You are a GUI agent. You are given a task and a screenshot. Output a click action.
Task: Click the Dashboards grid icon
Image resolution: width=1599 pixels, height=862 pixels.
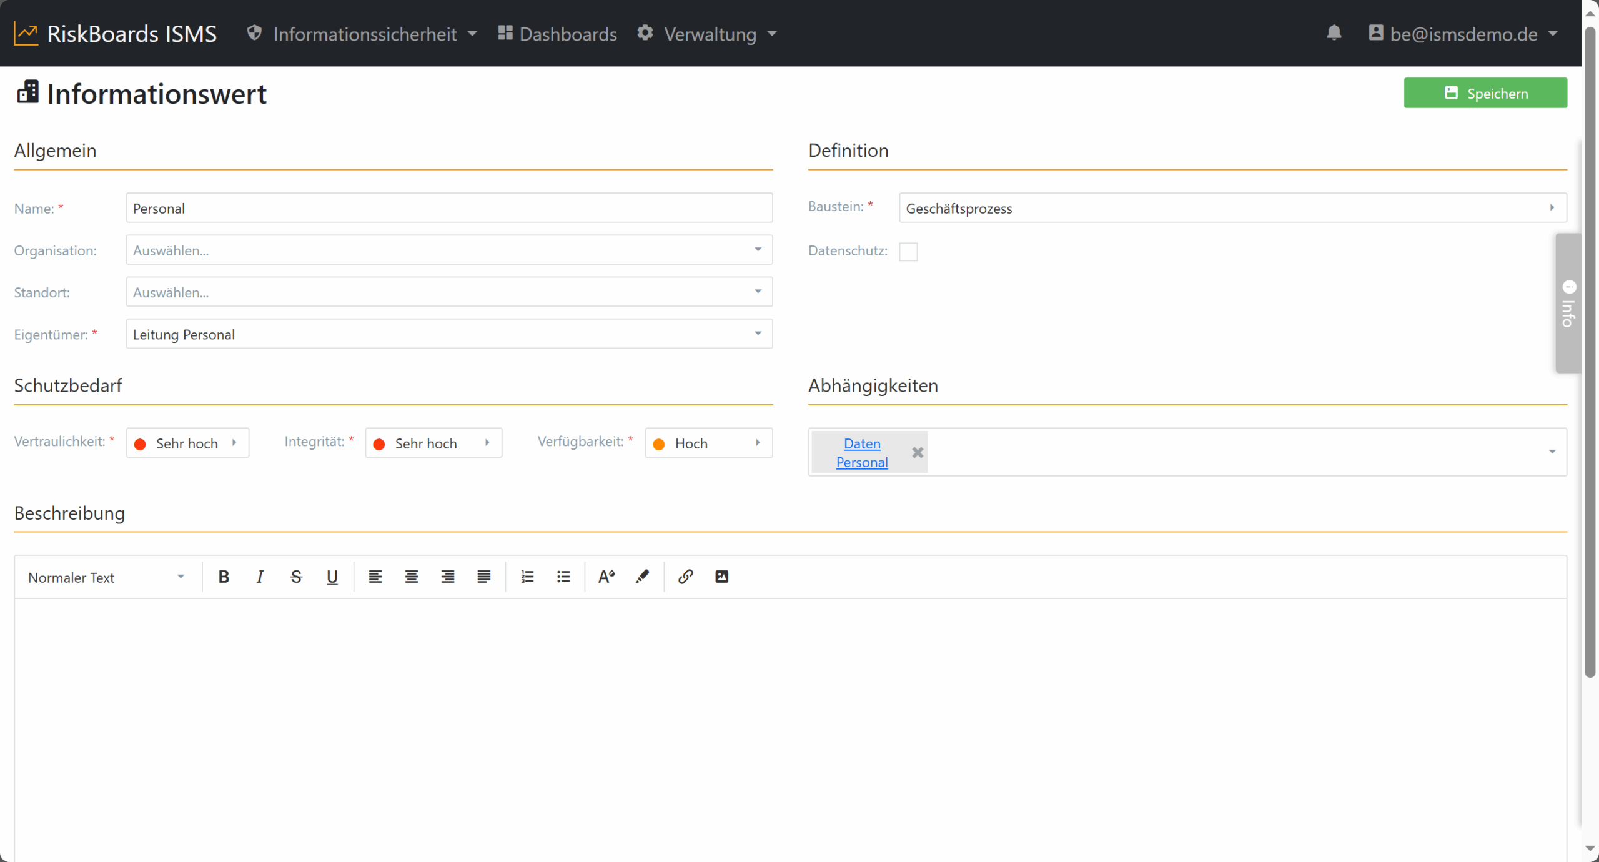click(x=505, y=33)
